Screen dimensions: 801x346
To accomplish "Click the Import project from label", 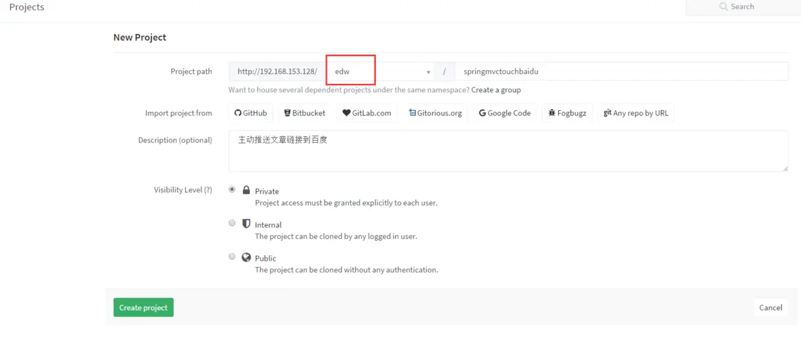I will click(178, 113).
